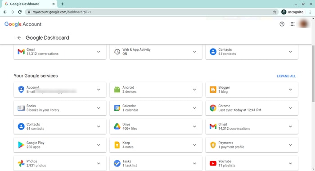Expand the top Contacts card chevron
Viewport: 315px width, 171px height.
[290, 52]
